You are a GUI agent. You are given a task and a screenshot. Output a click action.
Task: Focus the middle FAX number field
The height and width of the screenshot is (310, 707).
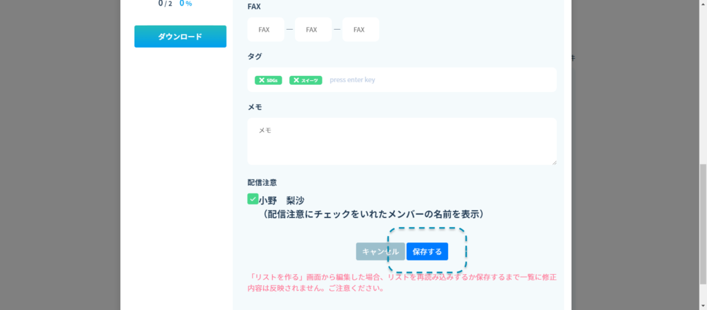click(311, 30)
